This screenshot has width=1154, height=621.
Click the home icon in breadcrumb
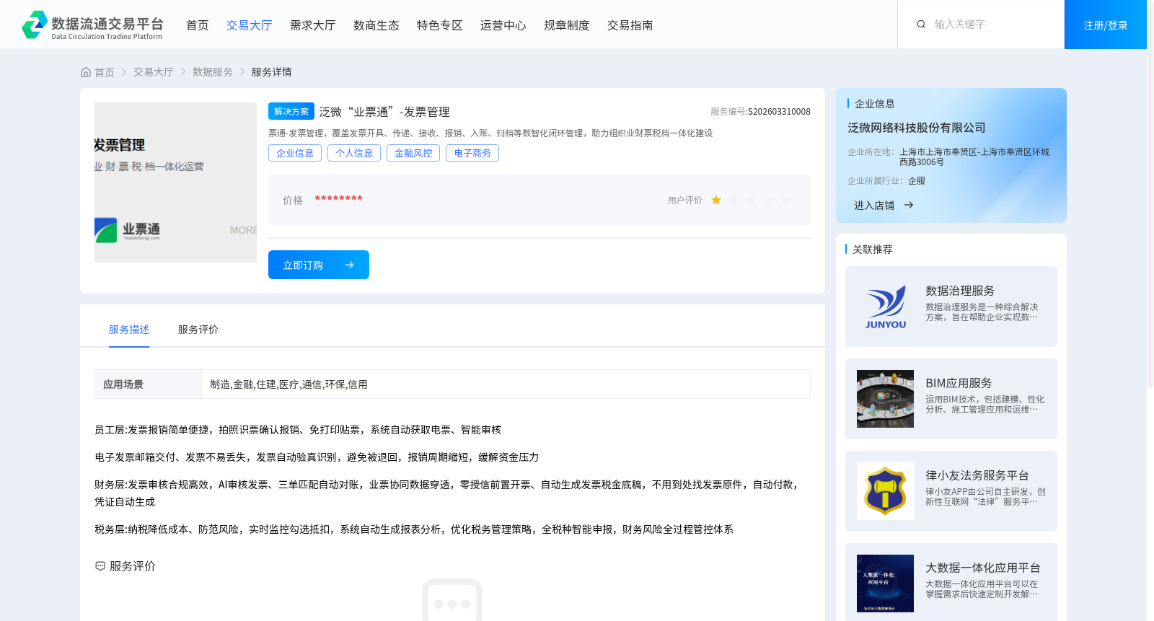(86, 72)
